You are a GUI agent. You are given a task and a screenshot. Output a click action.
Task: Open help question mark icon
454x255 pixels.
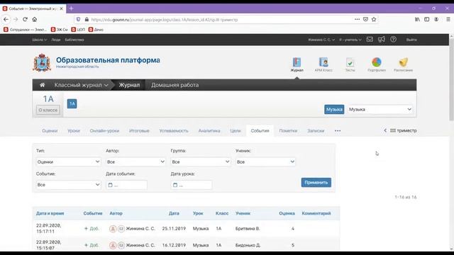[393, 40]
